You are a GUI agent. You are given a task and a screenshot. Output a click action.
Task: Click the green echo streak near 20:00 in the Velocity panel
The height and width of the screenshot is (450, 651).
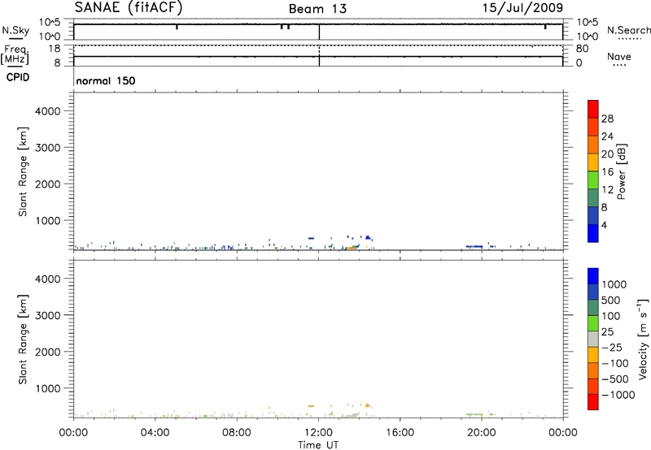(x=474, y=414)
